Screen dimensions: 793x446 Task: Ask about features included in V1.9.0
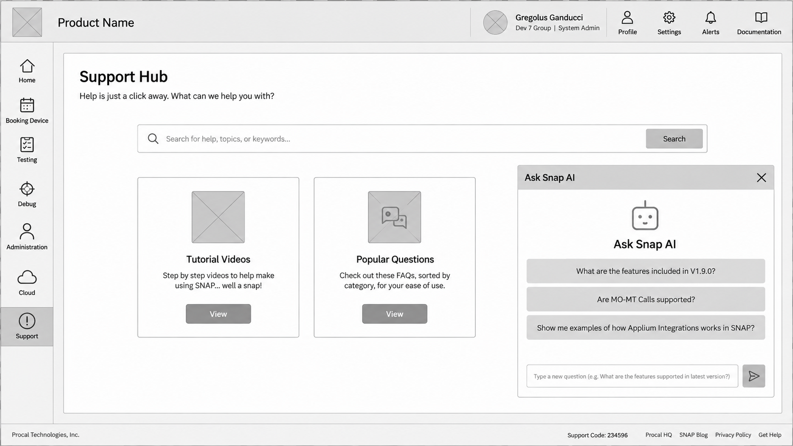(x=645, y=271)
